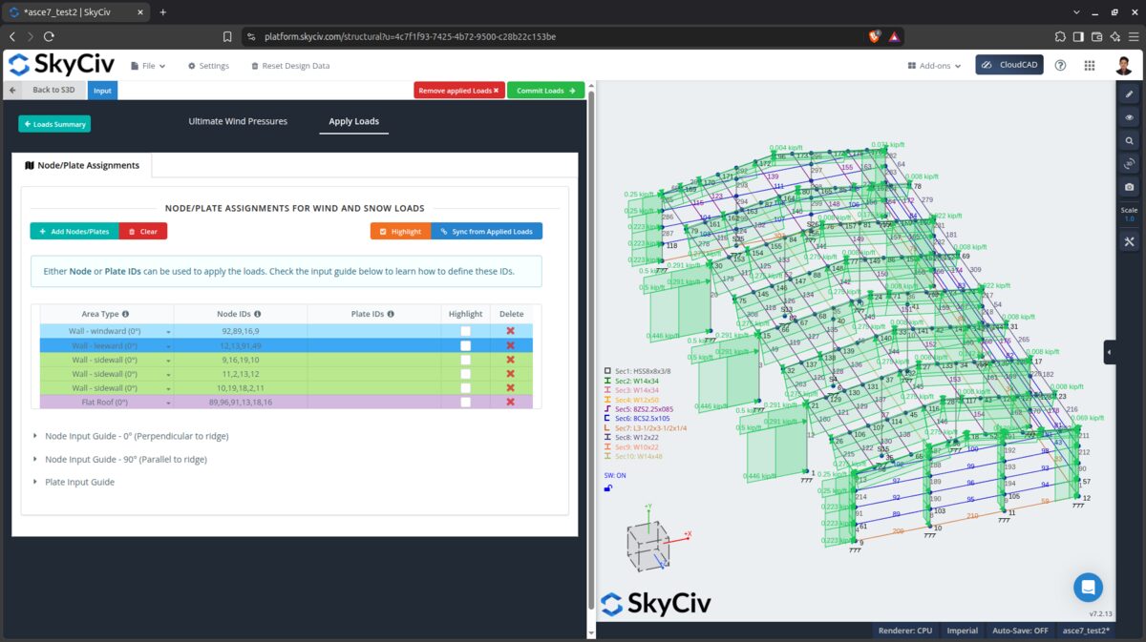Click the Plate IDs info icon
Viewport: 1146px width, 642px height.
(391, 314)
